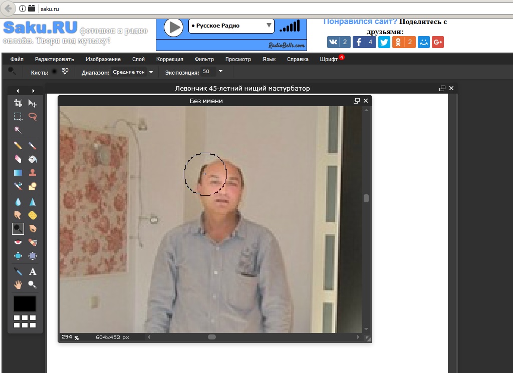Select the Magic Wand tool
513x373 pixels.
(x=18, y=130)
